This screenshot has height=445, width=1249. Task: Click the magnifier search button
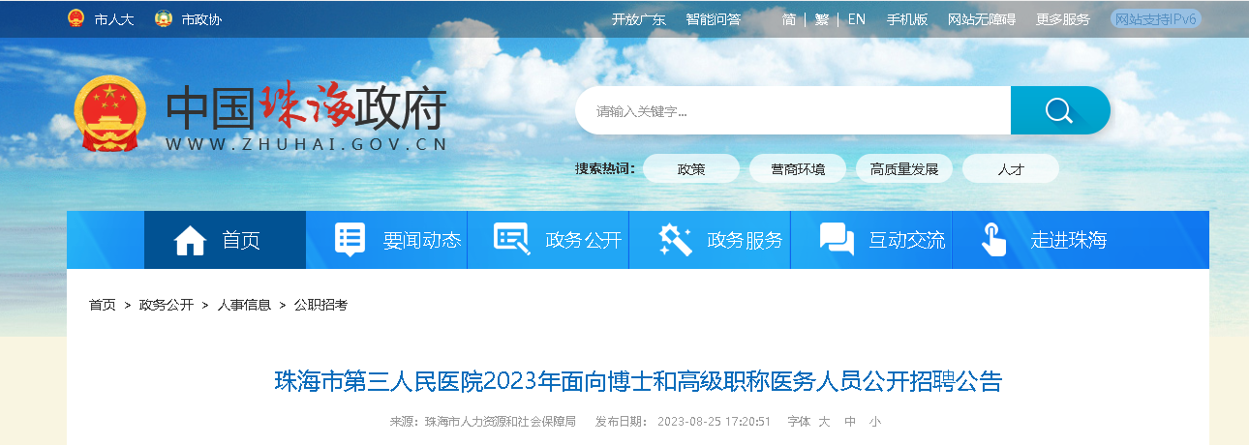(x=1059, y=110)
